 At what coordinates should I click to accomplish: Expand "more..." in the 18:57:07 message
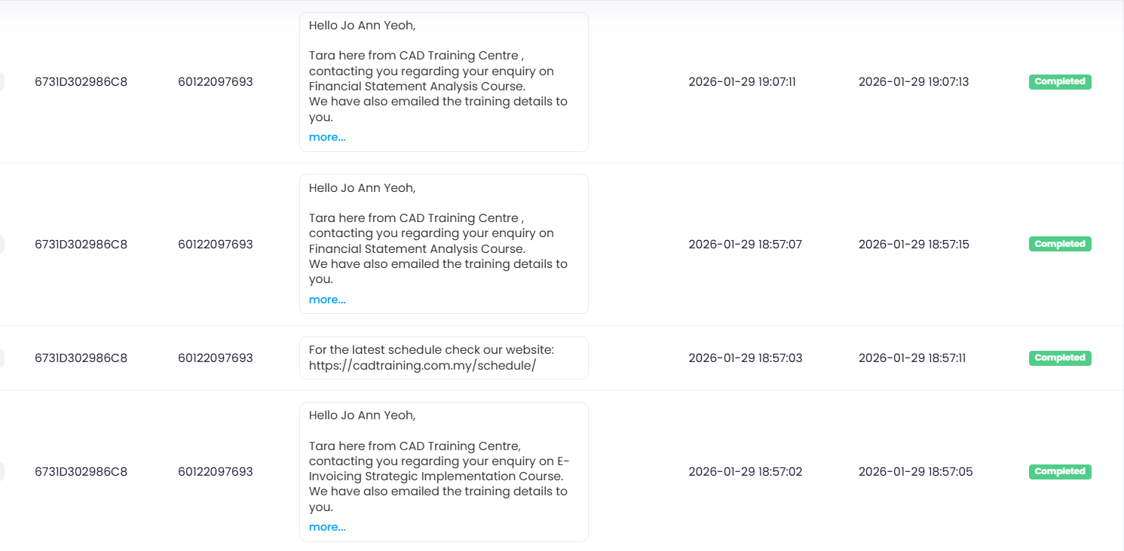click(327, 300)
